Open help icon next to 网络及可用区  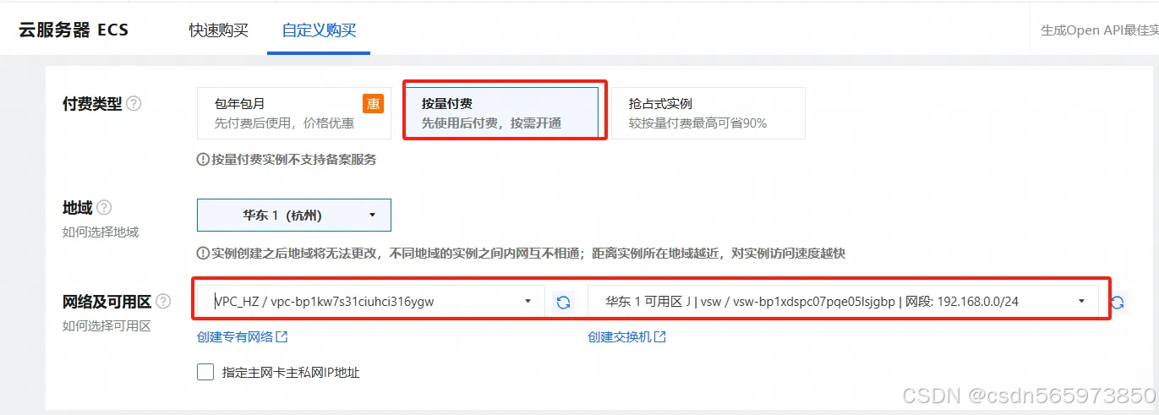click(x=163, y=302)
